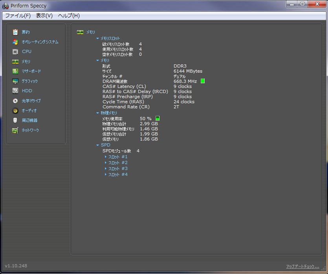Screen dimensions: 328x274
Task: Click the 要約 summary icon in sidebar
Action: click(x=15, y=32)
